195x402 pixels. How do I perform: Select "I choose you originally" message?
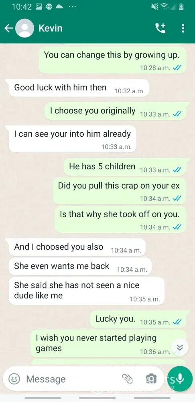(x=117, y=111)
